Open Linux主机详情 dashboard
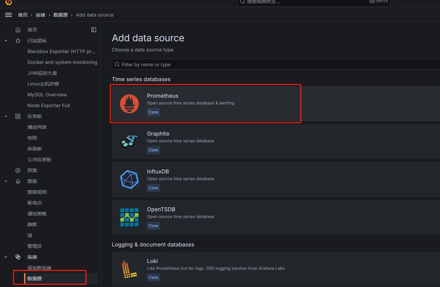Viewport: 440px width, 287px height. [43, 84]
